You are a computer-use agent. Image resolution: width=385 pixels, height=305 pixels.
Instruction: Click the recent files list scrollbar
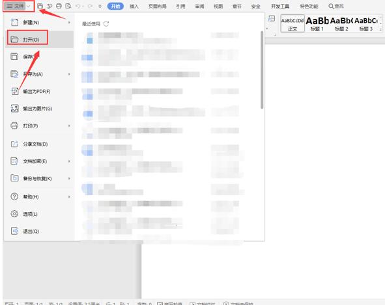(262, 70)
